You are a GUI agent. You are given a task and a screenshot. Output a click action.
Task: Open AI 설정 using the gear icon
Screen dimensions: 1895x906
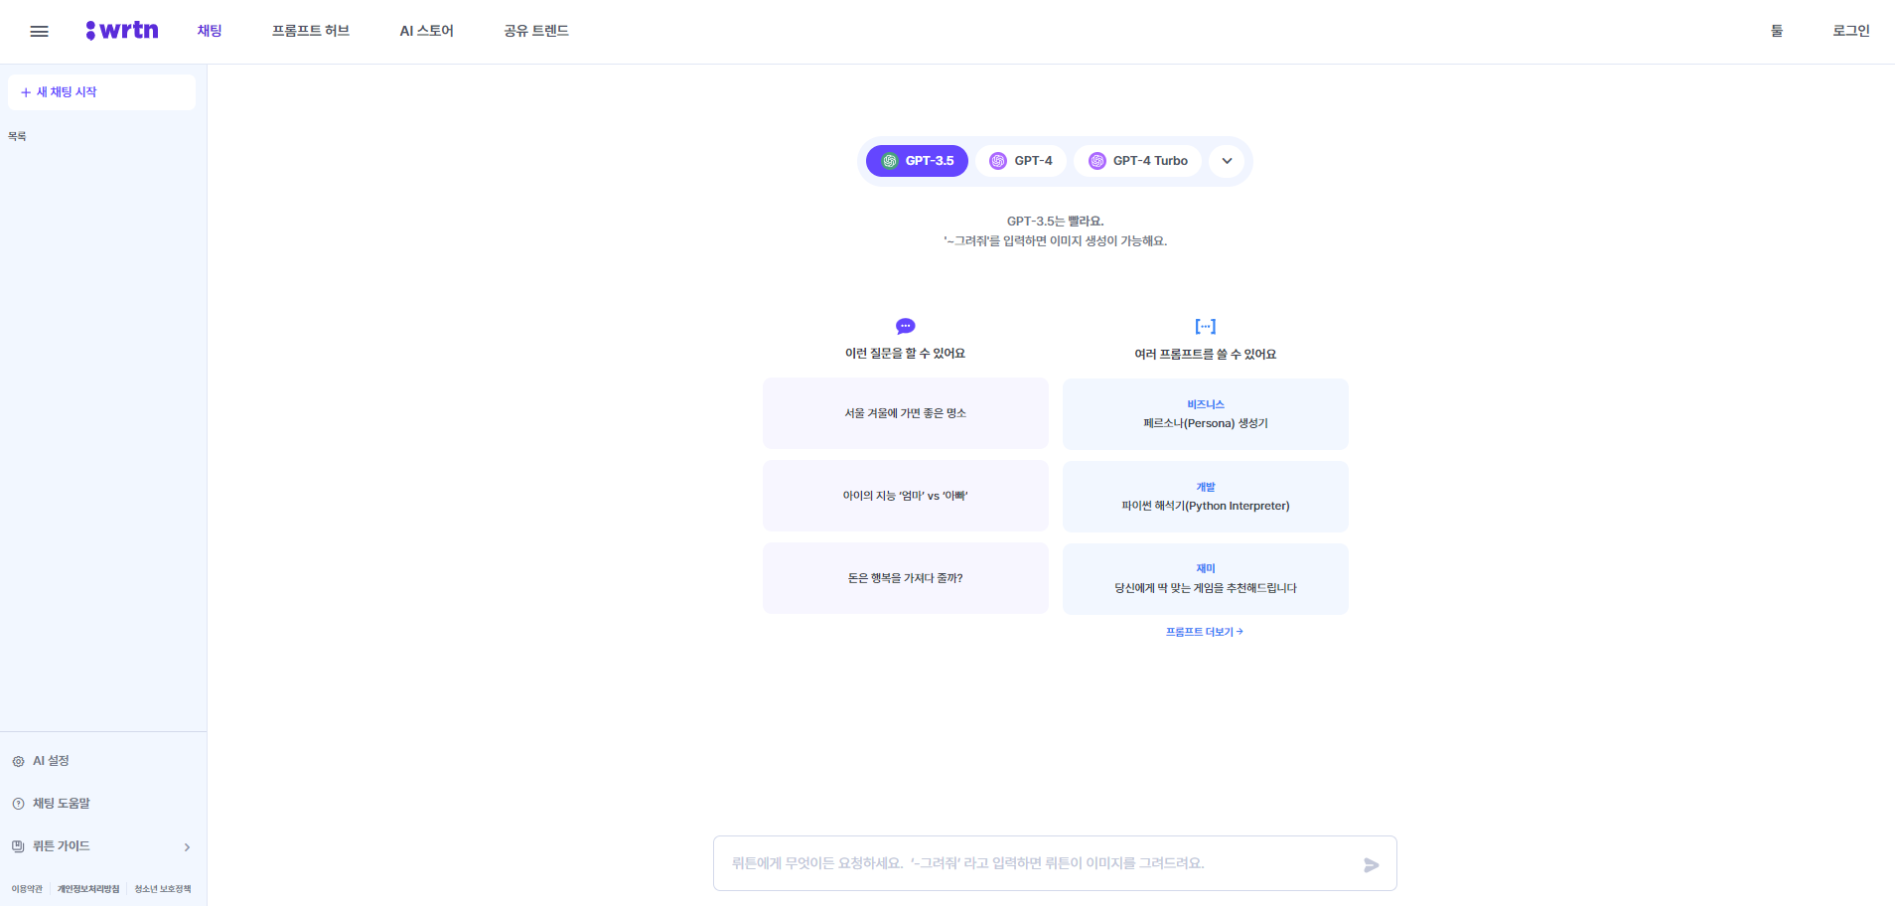pyautogui.click(x=18, y=760)
